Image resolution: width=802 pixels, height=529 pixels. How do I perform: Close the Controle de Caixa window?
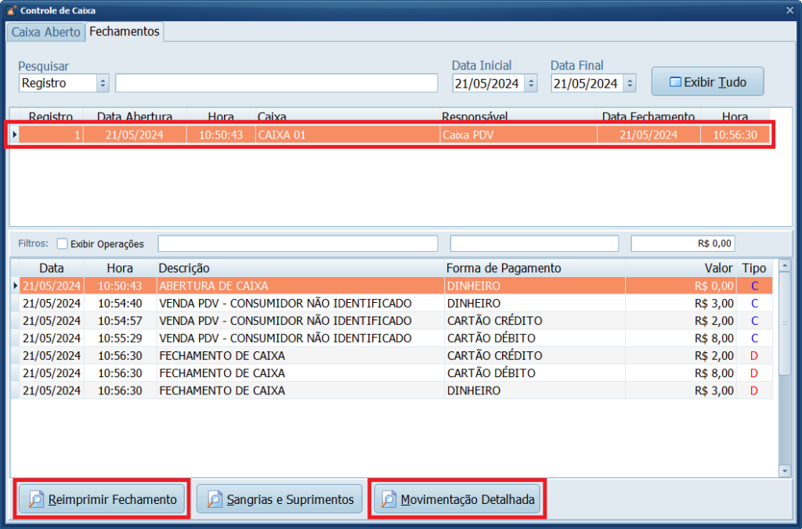tap(789, 10)
